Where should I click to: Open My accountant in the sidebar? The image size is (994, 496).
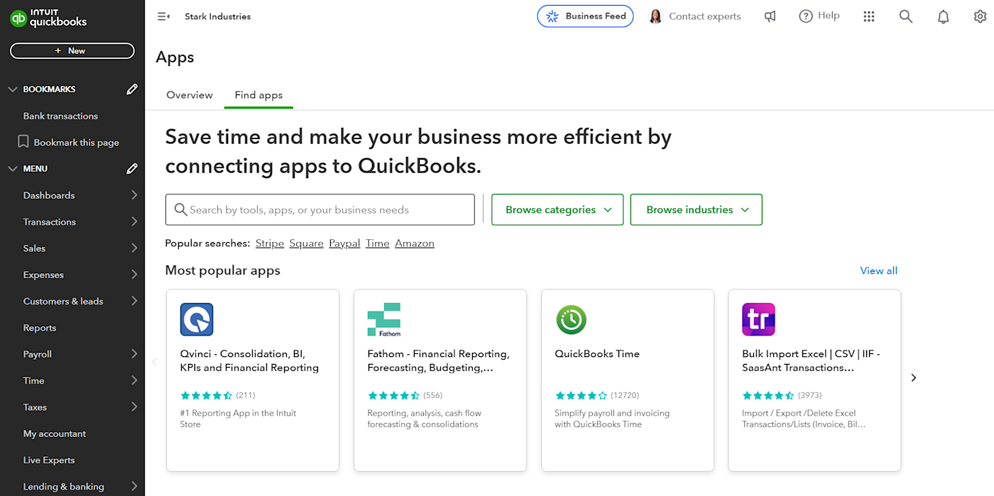pyautogui.click(x=55, y=434)
